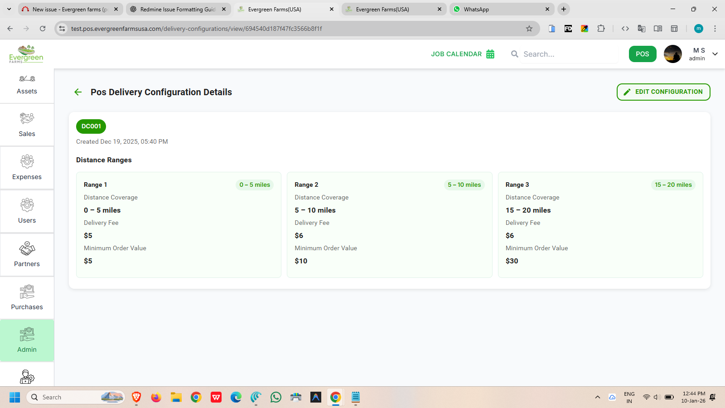Select the Admin sidebar section

tap(27, 340)
